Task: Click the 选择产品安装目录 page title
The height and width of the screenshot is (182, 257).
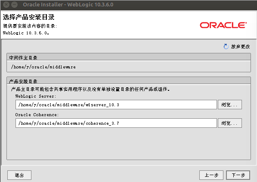Action: [28, 17]
